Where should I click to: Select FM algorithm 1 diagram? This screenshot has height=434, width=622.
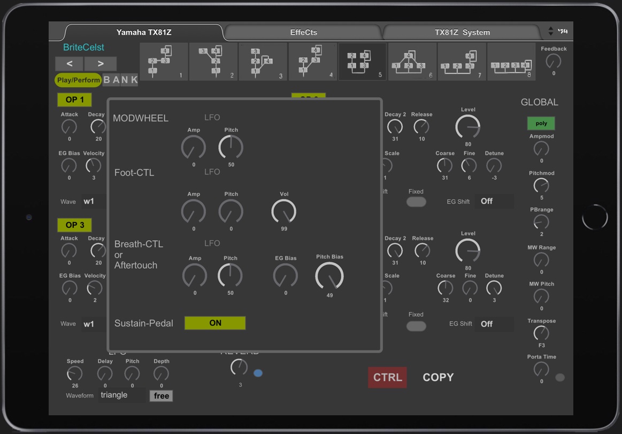click(163, 62)
